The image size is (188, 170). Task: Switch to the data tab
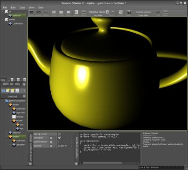pyautogui.click(x=12, y=84)
